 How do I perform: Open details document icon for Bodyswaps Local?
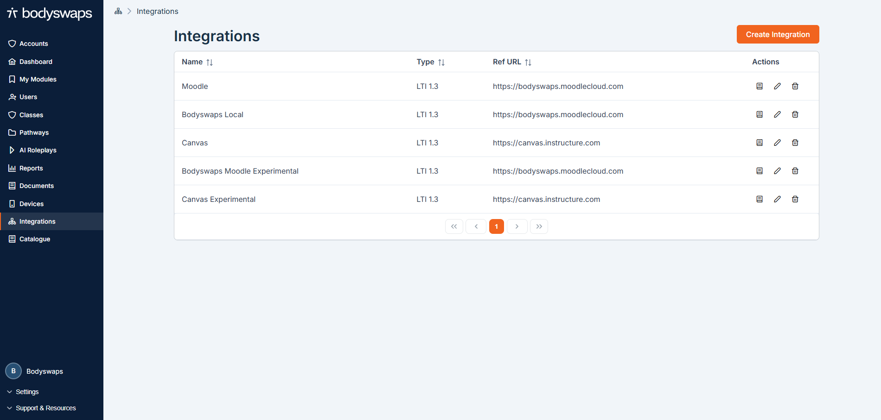coord(760,114)
